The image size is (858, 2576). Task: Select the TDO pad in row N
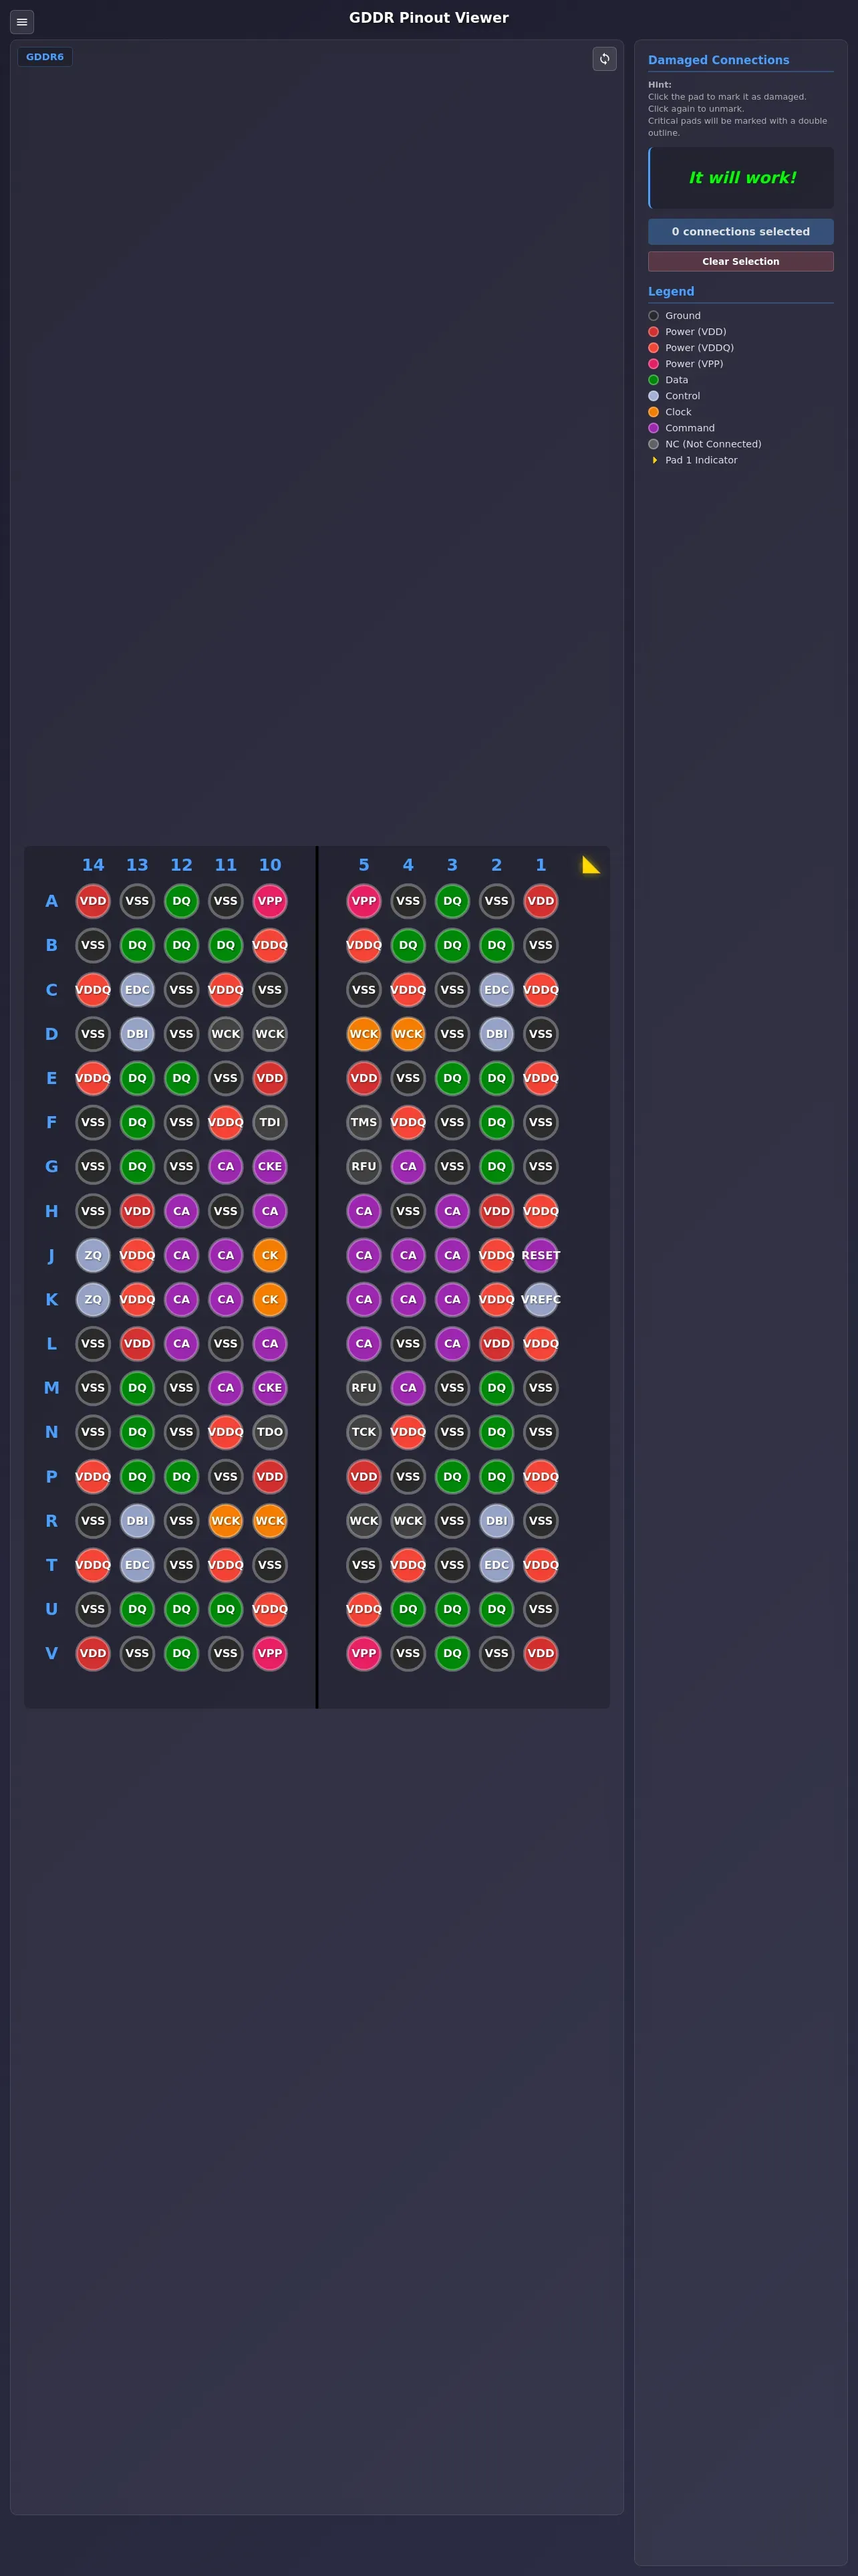[x=270, y=1432]
